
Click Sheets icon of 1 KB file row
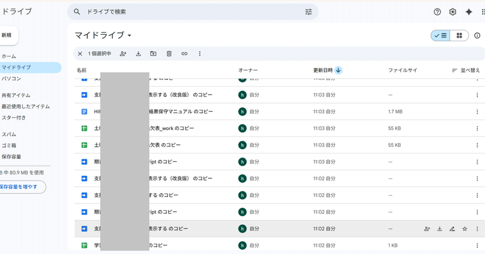coord(84,246)
